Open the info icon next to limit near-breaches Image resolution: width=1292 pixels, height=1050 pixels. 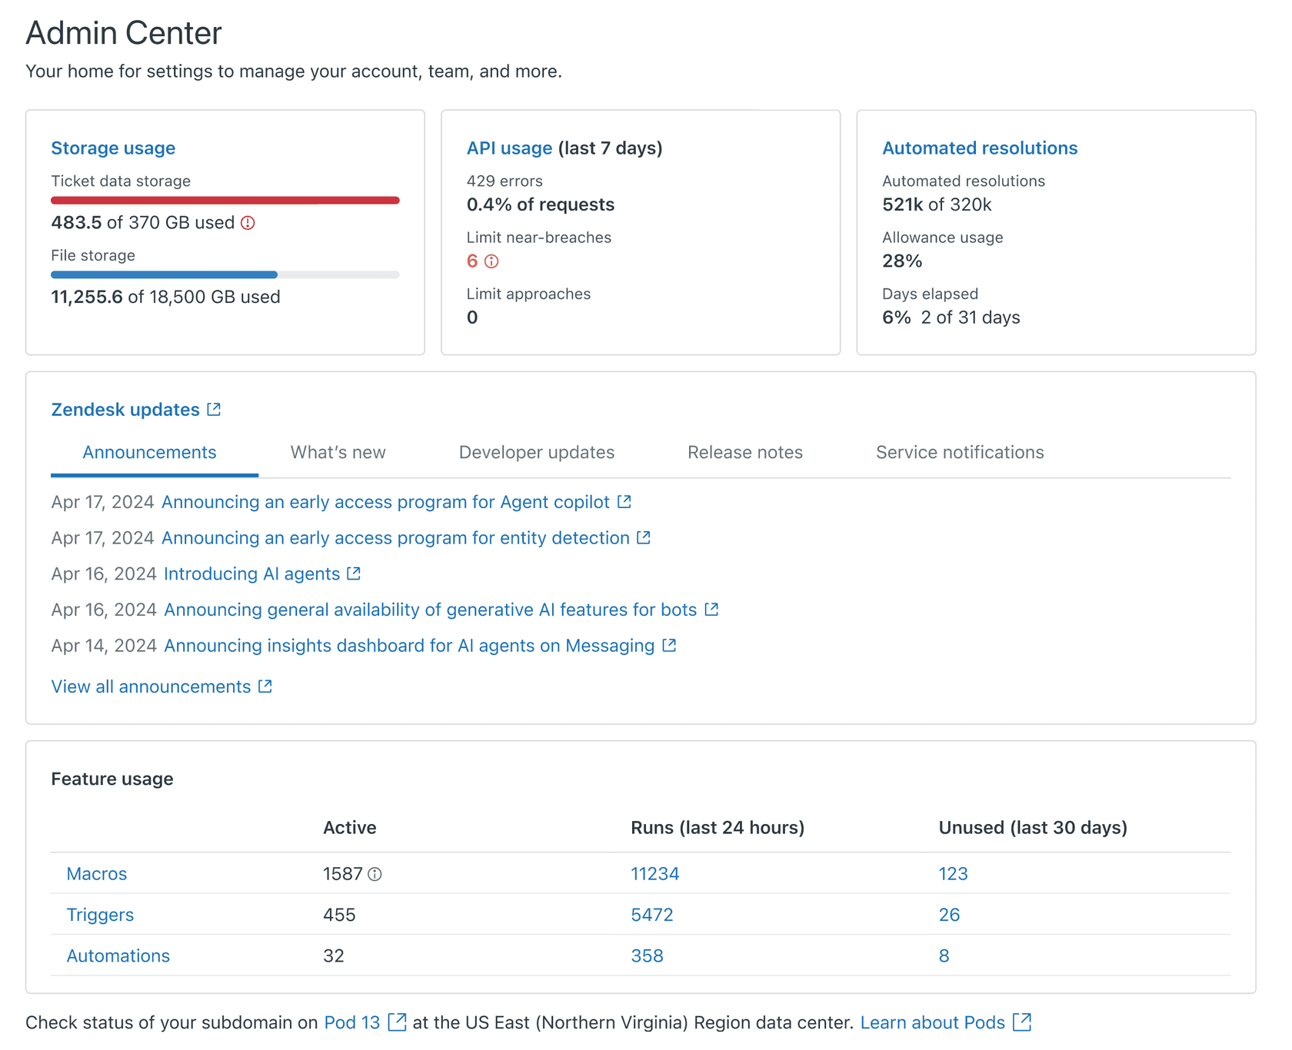click(x=491, y=261)
